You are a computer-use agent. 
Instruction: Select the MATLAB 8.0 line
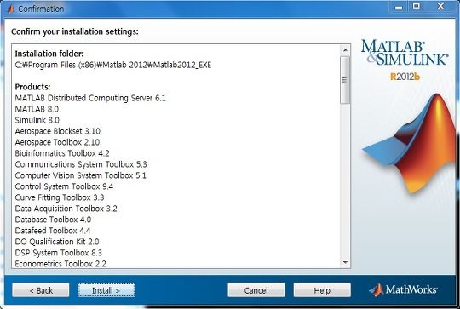click(x=37, y=109)
